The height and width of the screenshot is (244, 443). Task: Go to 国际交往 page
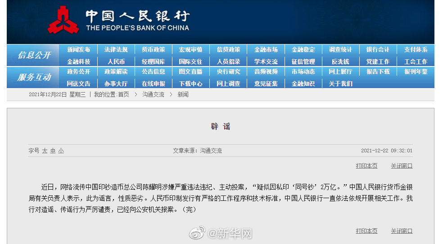coord(191,62)
